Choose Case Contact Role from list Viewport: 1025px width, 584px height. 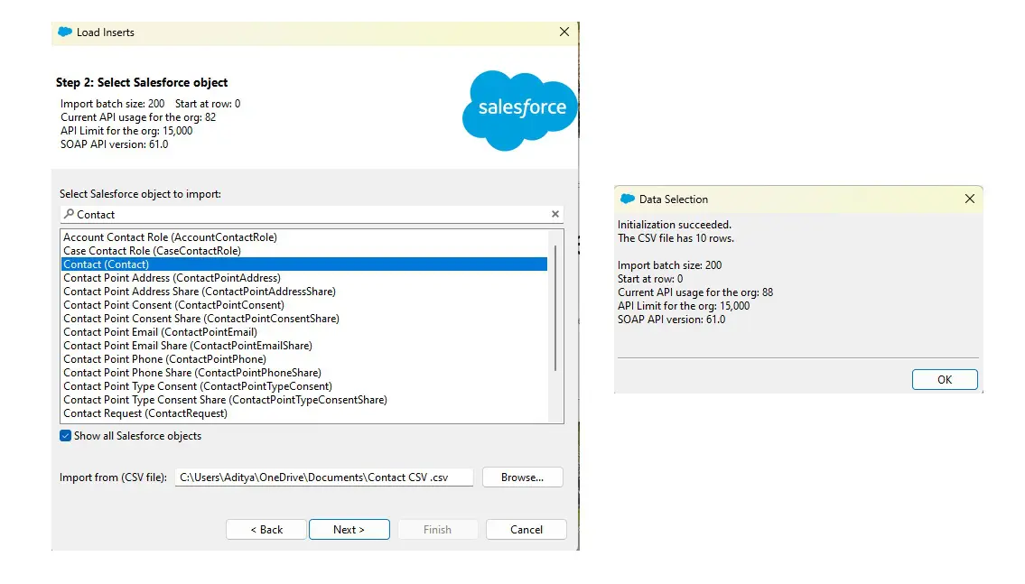pos(152,251)
